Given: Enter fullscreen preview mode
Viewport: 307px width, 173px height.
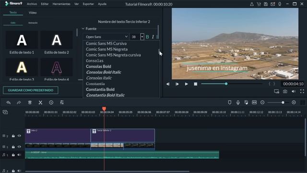Looking at the screenshot, I should pyautogui.click(x=302, y=91).
